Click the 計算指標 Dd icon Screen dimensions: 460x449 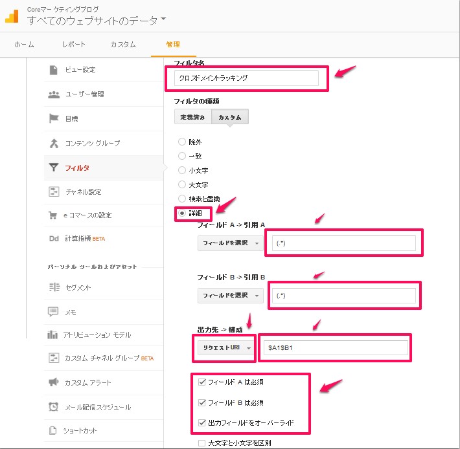[x=54, y=239]
